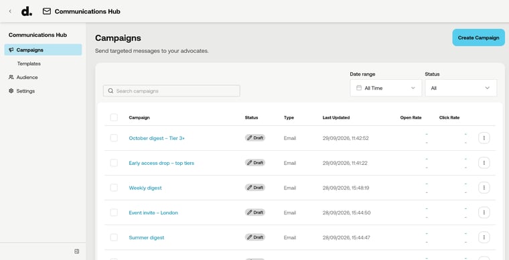Open options menu for October digest – Tier 3+

coord(484,138)
